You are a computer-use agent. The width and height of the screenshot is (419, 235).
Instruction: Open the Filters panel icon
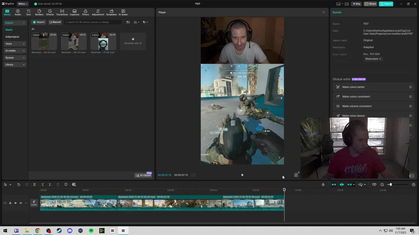pos(85,12)
